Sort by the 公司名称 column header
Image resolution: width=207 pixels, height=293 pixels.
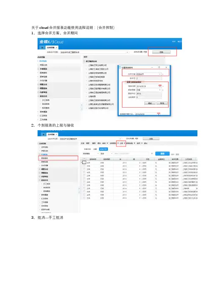click(189, 159)
